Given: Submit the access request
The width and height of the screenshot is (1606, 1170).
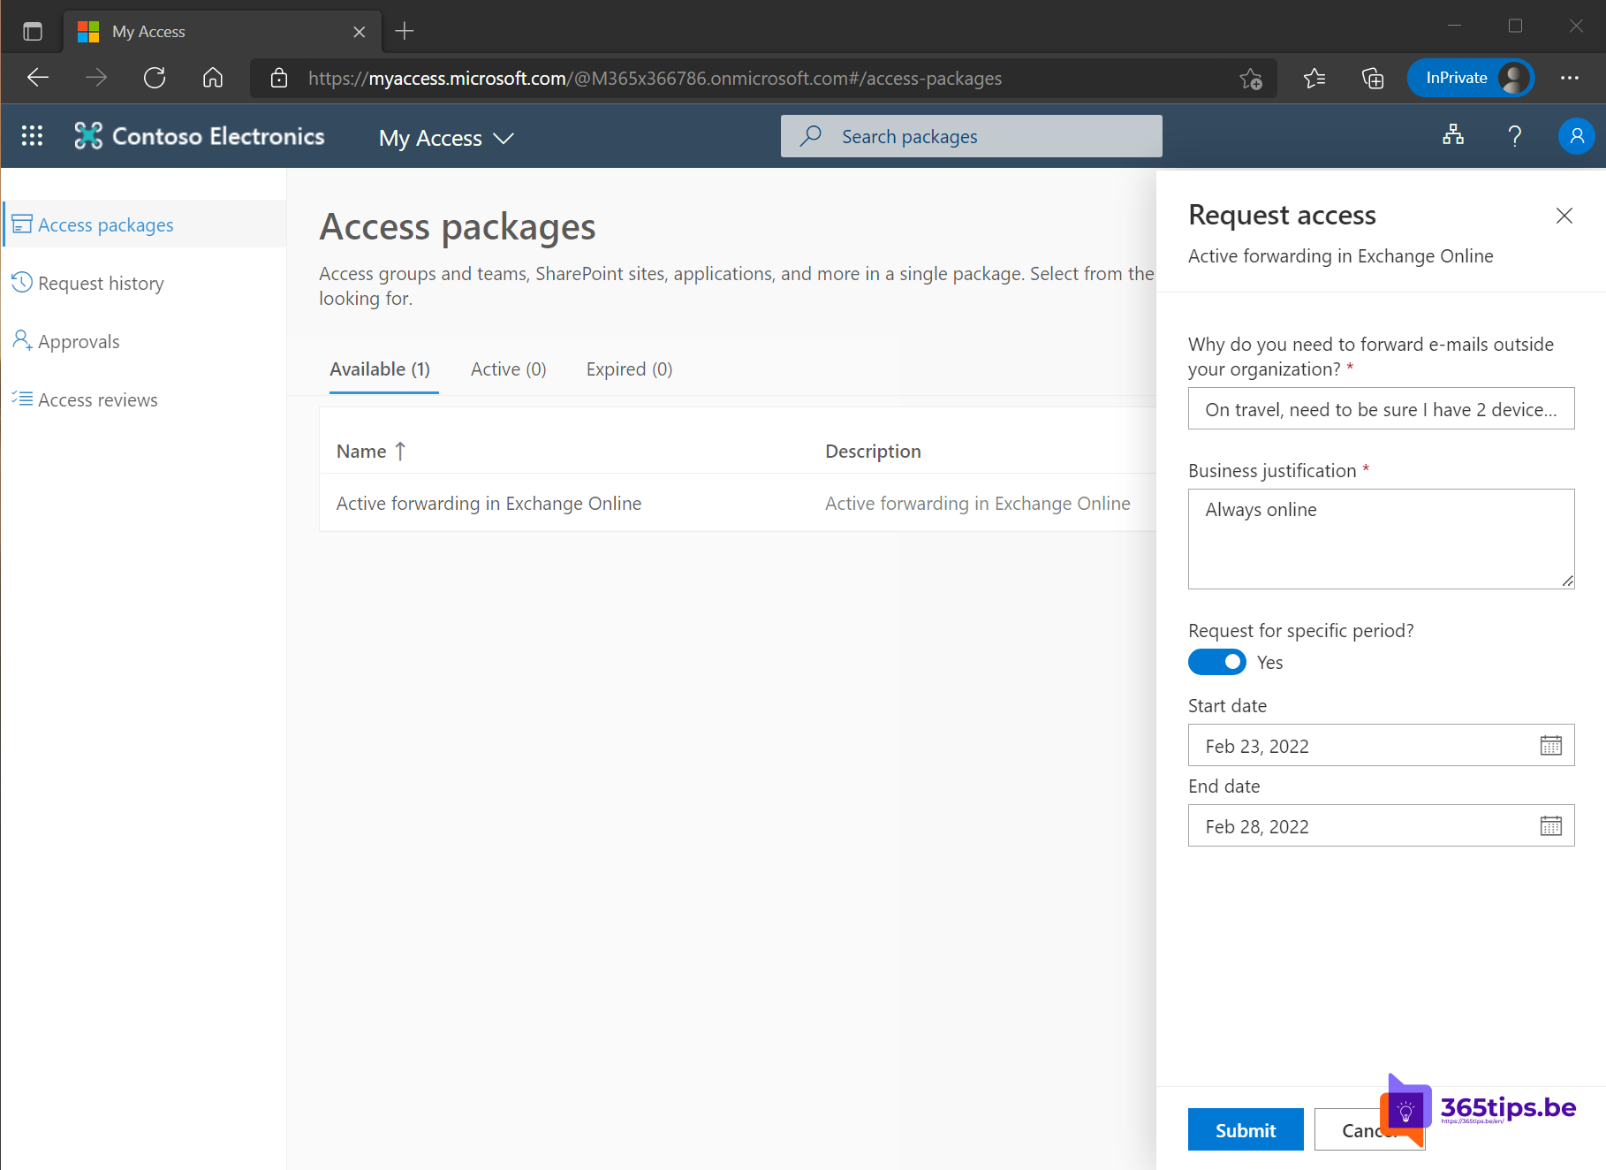Looking at the screenshot, I should click(1246, 1129).
